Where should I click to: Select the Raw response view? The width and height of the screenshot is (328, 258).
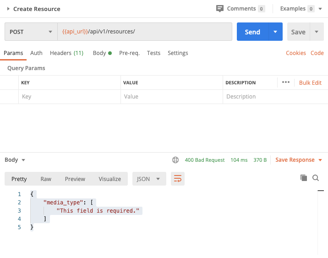pyautogui.click(x=46, y=179)
